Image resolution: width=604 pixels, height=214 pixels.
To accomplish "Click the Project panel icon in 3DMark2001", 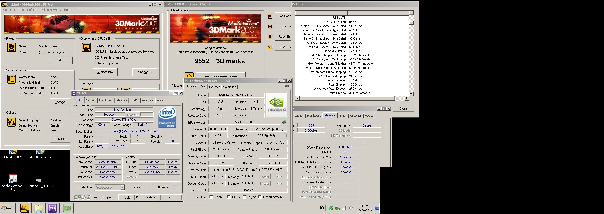I will tap(11, 47).
